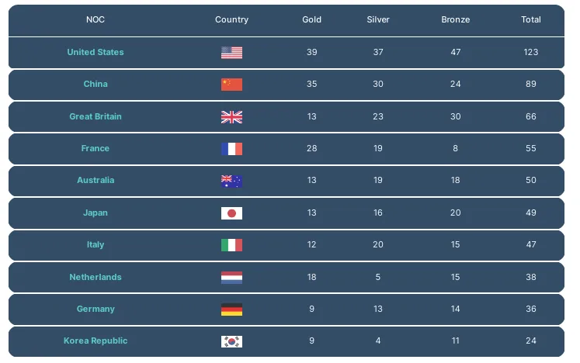Click the Australia flag icon
The height and width of the screenshot is (363, 580).
(x=231, y=181)
